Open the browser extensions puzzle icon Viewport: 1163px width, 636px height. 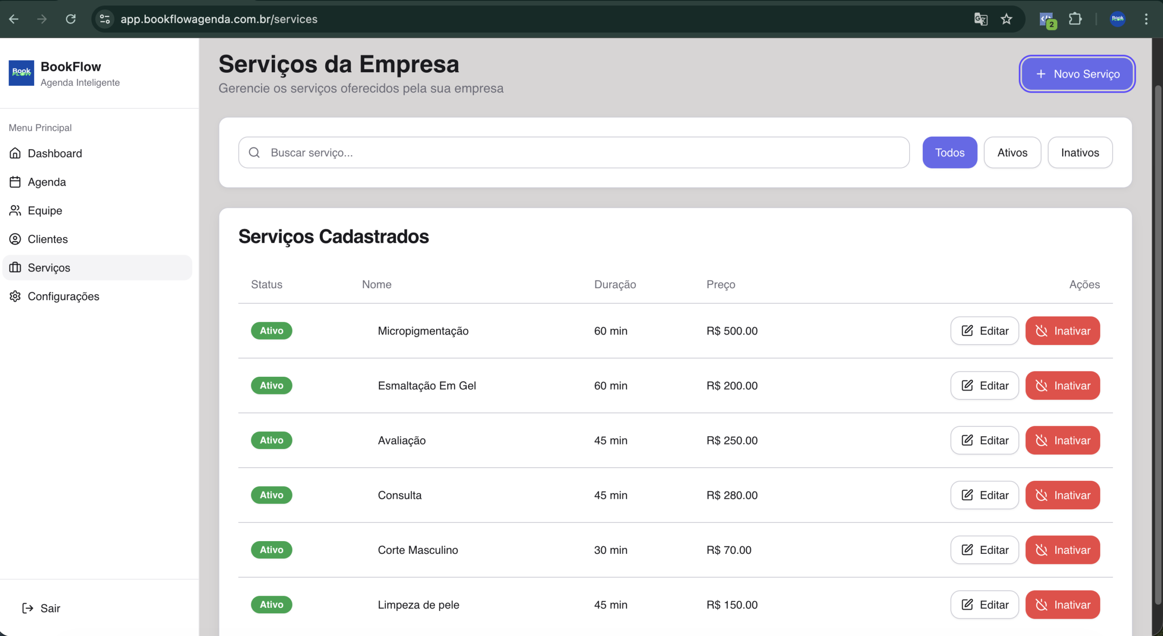(x=1075, y=19)
